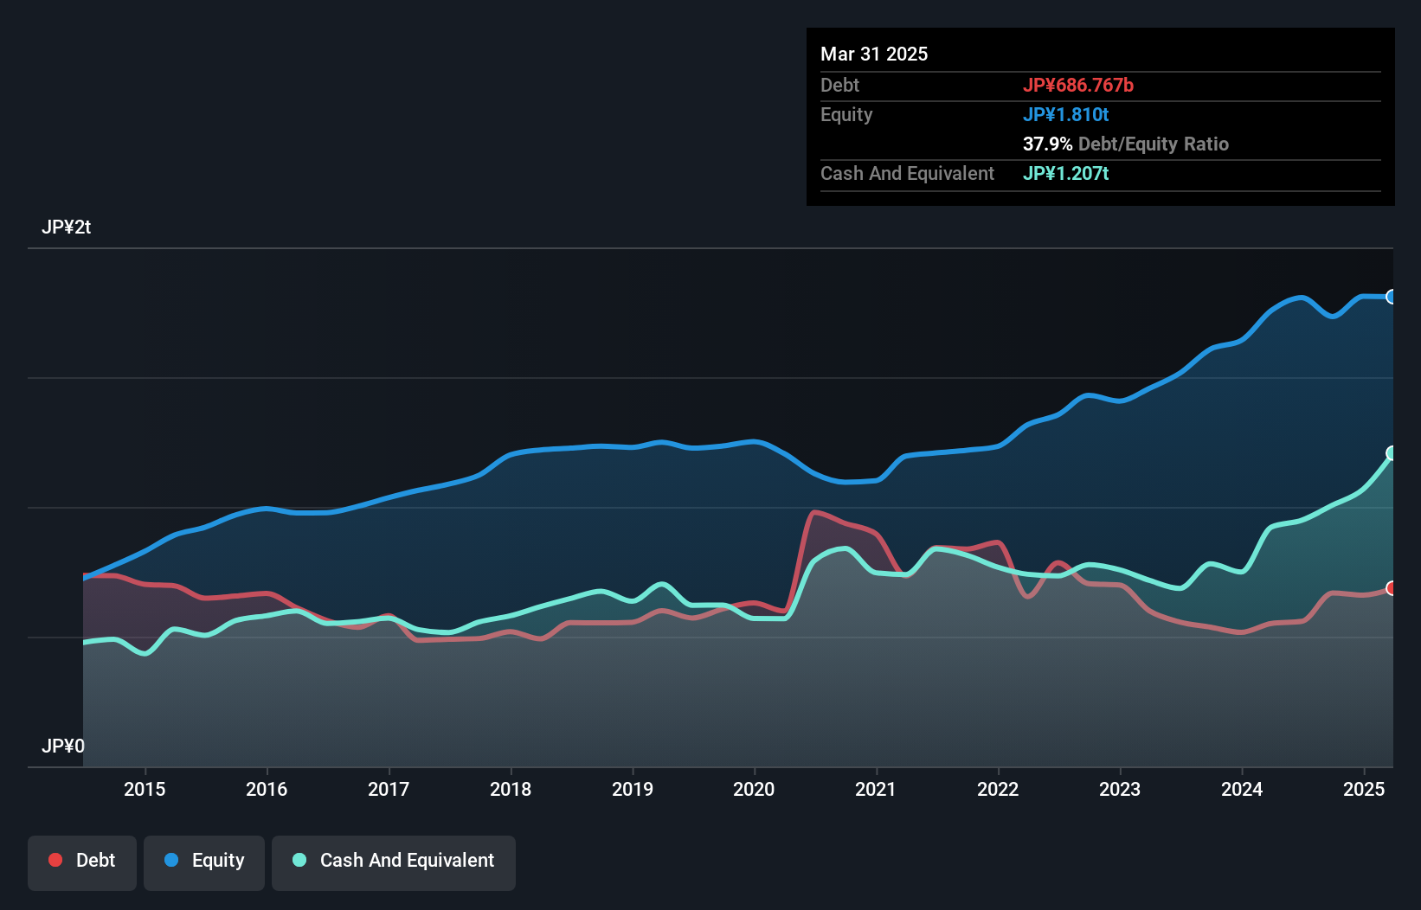Click the JP¥1.810t equity value

pos(1065,115)
